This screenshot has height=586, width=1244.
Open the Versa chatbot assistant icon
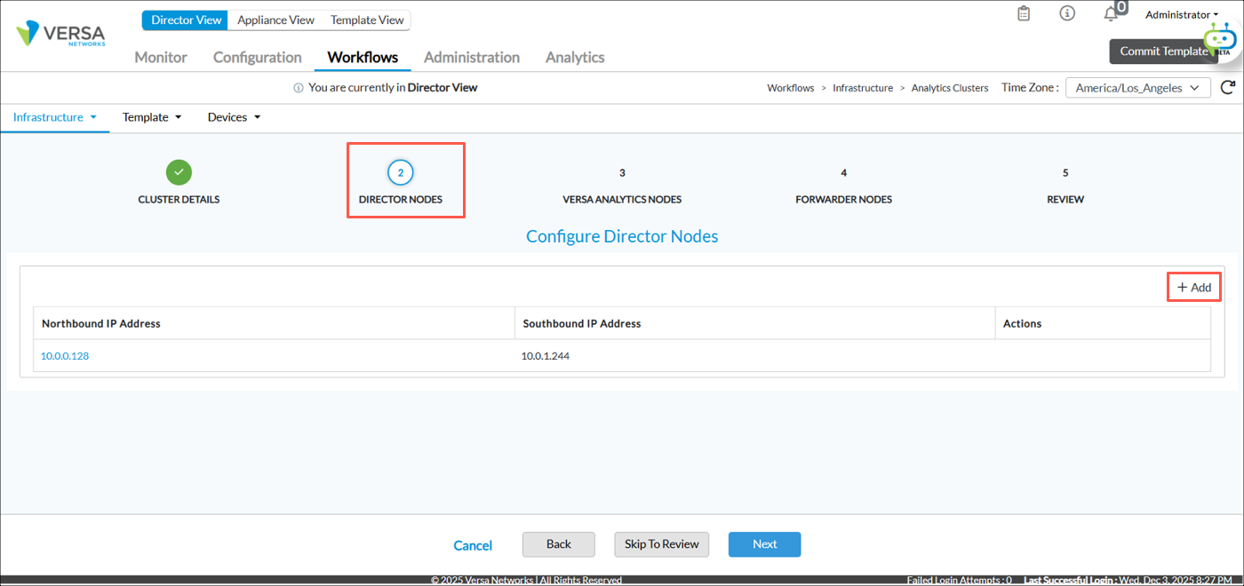click(x=1219, y=40)
